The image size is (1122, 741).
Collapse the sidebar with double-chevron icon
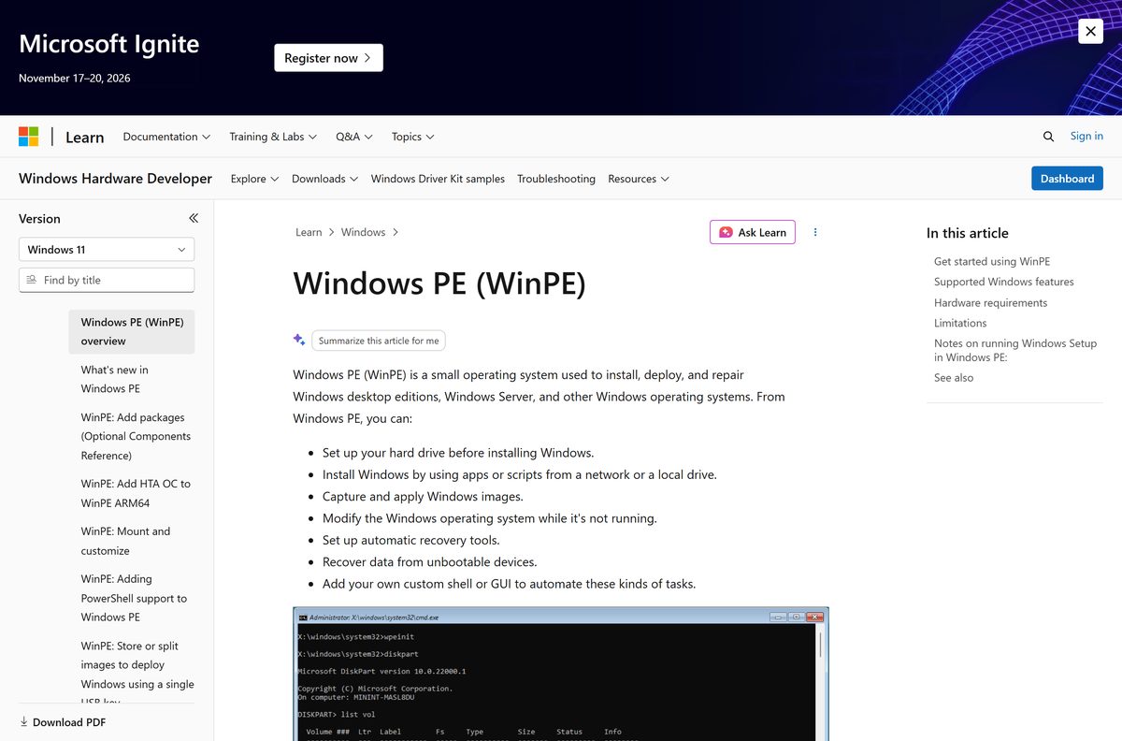(x=194, y=218)
